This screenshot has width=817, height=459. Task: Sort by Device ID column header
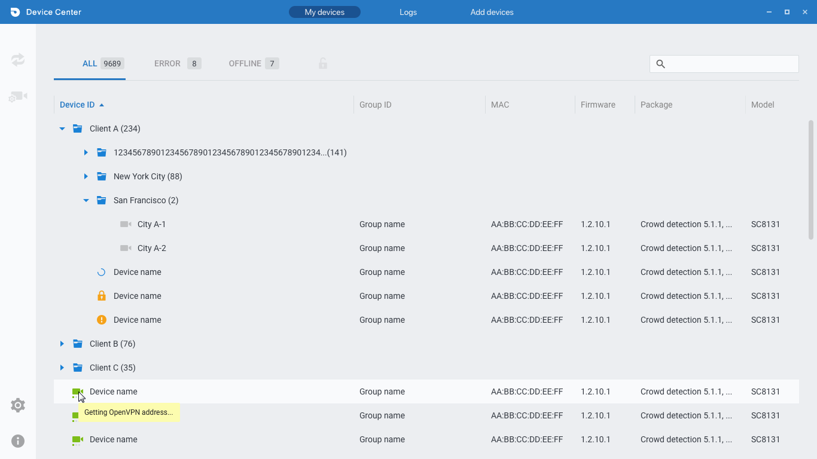(x=77, y=105)
